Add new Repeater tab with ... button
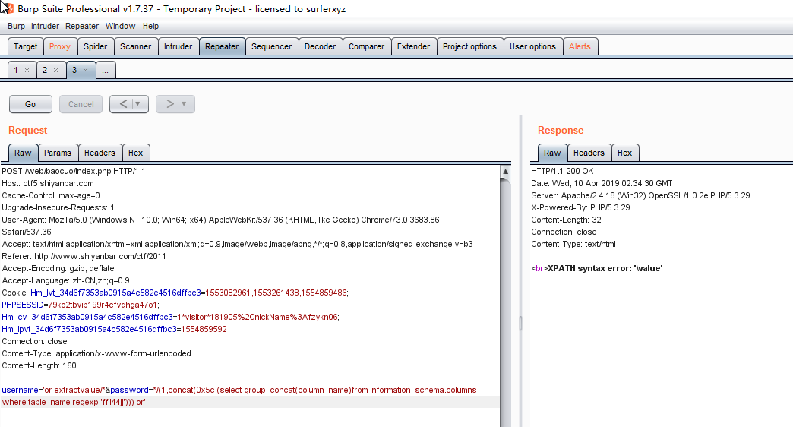793x427 pixels. click(x=105, y=71)
